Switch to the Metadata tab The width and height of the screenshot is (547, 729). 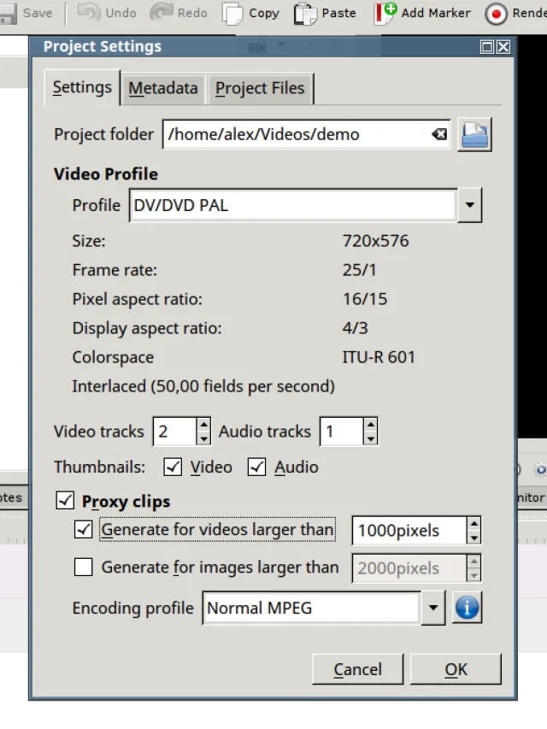[x=162, y=88]
